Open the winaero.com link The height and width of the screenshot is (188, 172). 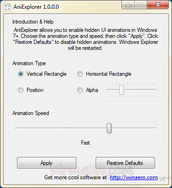pyautogui.click(x=134, y=177)
